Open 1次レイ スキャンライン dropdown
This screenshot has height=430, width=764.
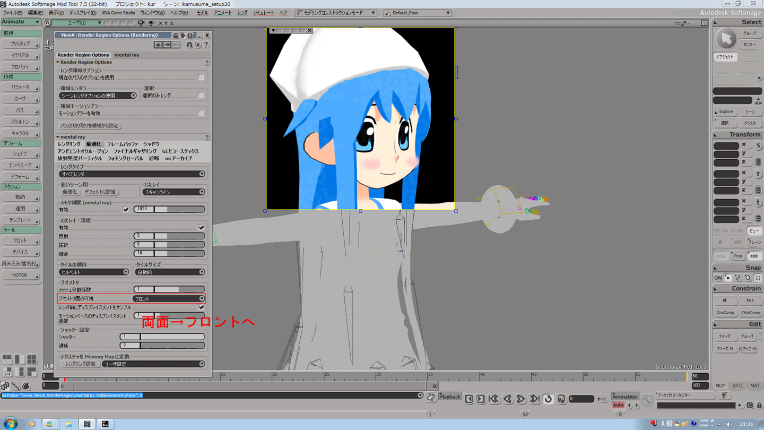pyautogui.click(x=173, y=192)
